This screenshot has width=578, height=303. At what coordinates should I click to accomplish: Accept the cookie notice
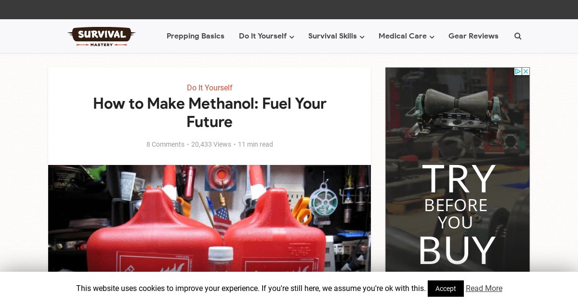tap(446, 289)
